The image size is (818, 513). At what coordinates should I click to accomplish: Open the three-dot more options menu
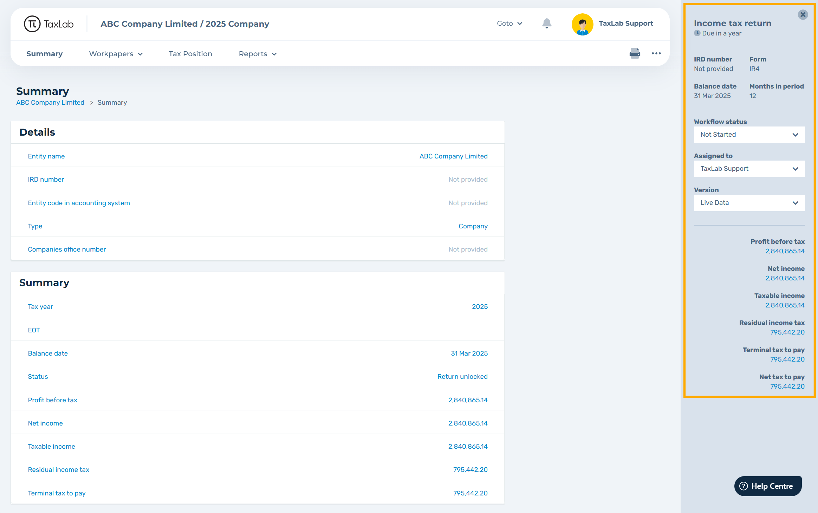656,54
